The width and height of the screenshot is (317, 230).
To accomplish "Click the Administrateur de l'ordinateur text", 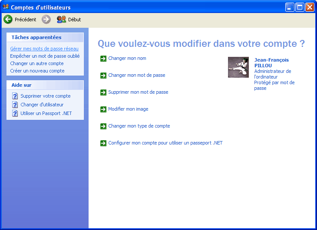I will [273, 74].
